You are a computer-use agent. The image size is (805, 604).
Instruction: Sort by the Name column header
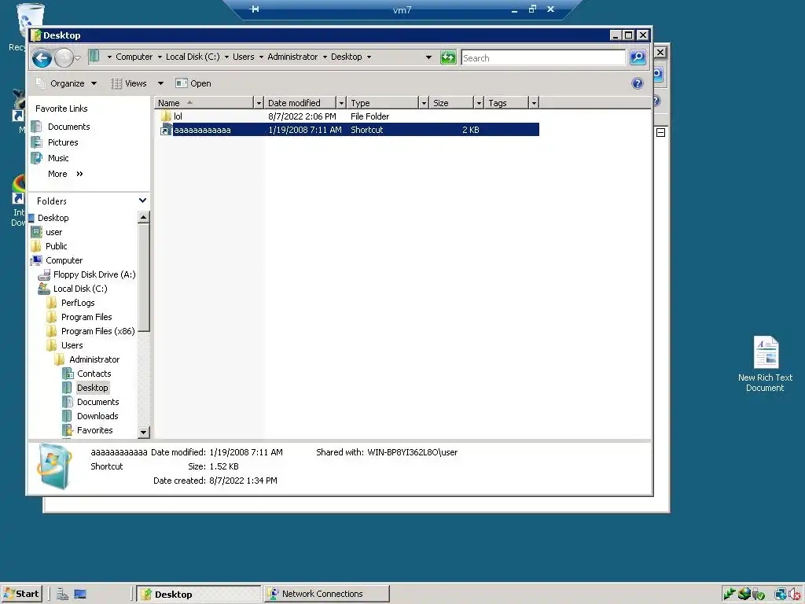click(204, 103)
